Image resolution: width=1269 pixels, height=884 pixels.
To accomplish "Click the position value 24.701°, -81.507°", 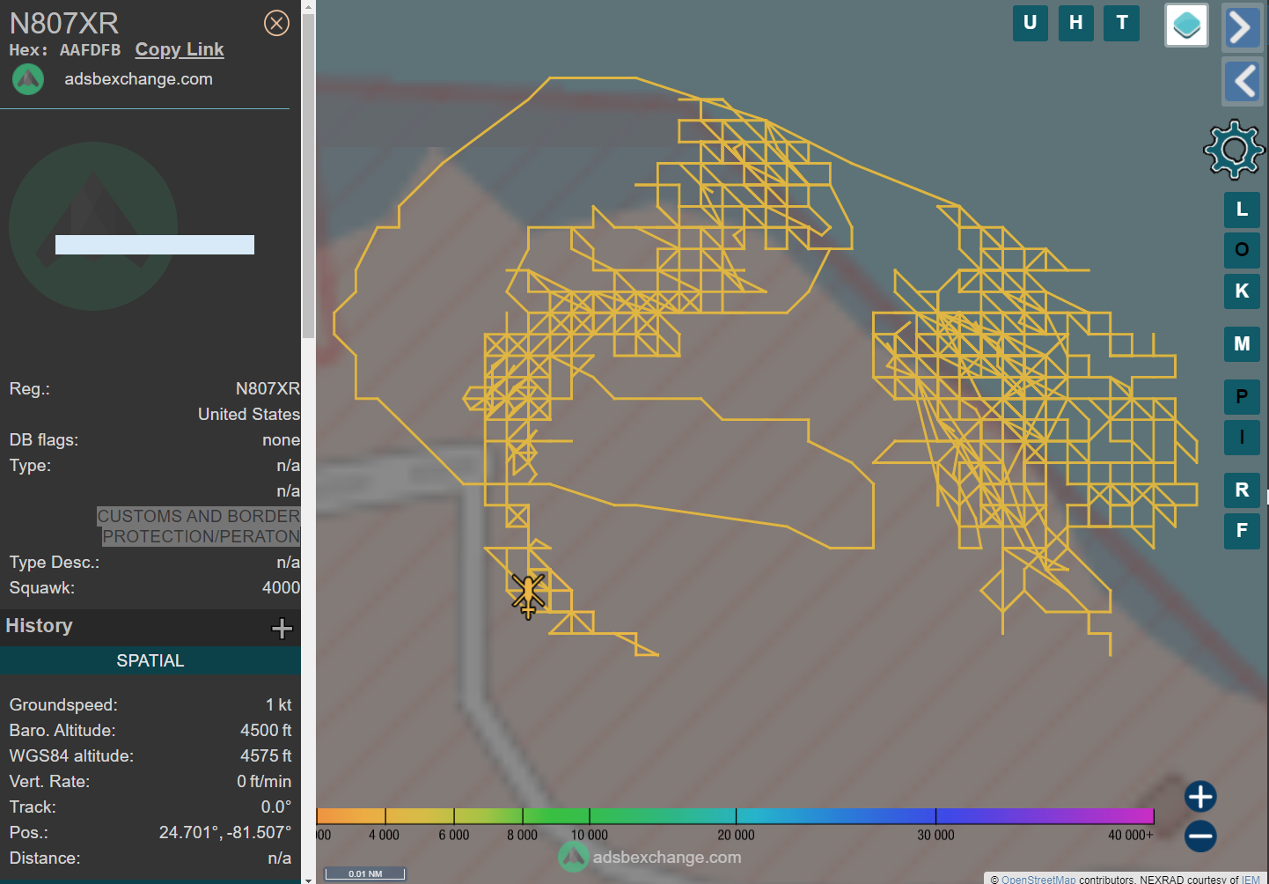I will 225,832.
